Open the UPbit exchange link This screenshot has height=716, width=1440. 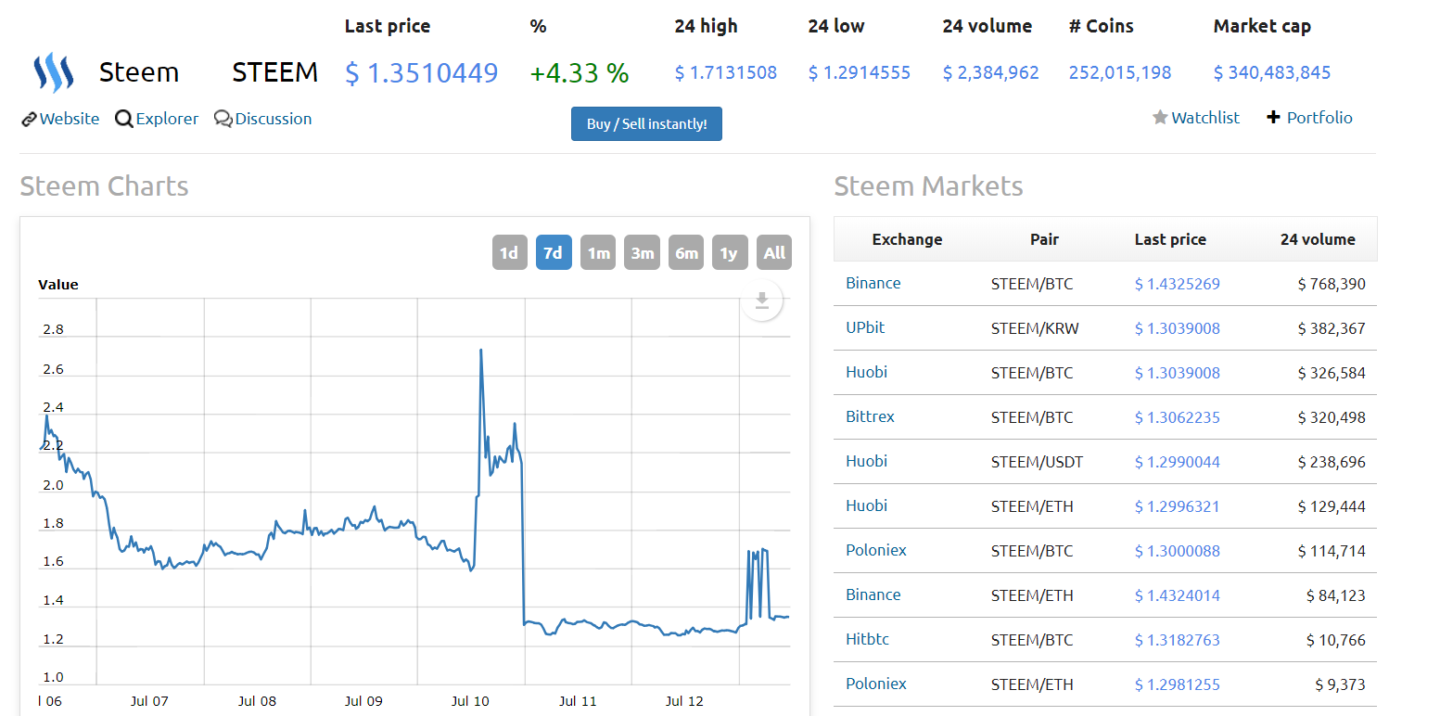tap(865, 327)
